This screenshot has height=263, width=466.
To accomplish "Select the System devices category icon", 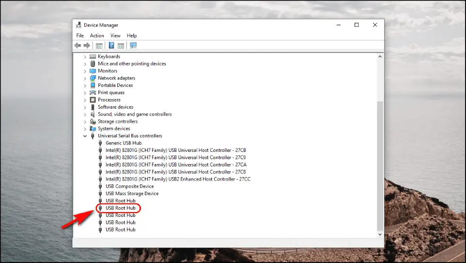I will 93,129.
